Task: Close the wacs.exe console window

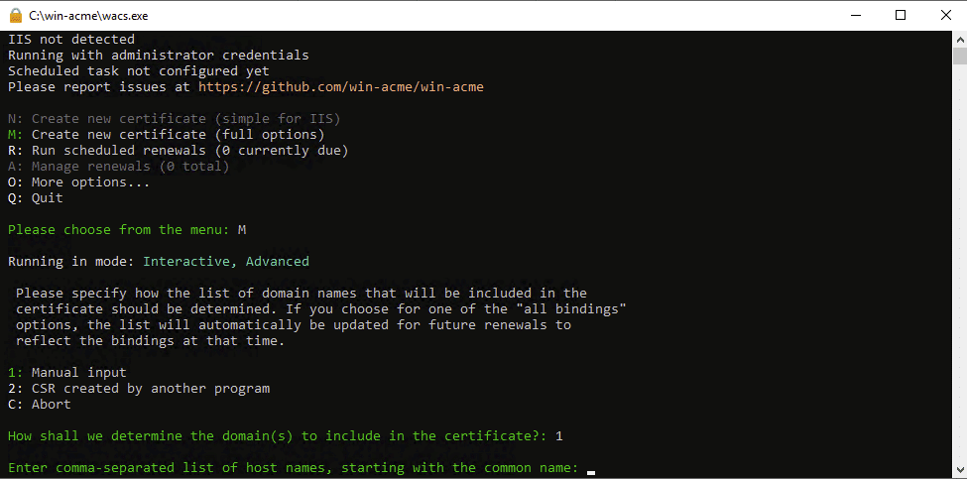Action: tap(945, 16)
